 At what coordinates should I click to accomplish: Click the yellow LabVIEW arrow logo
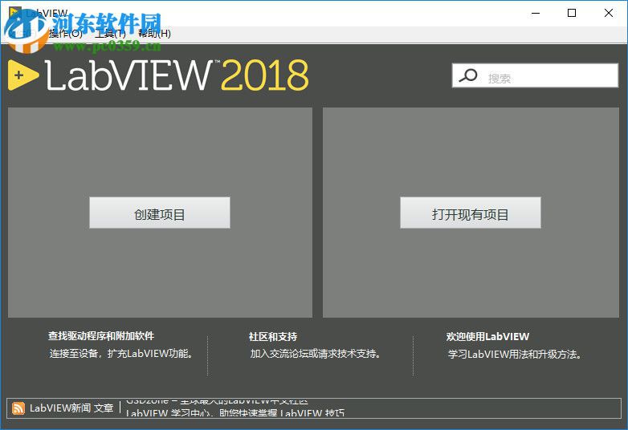(x=22, y=75)
